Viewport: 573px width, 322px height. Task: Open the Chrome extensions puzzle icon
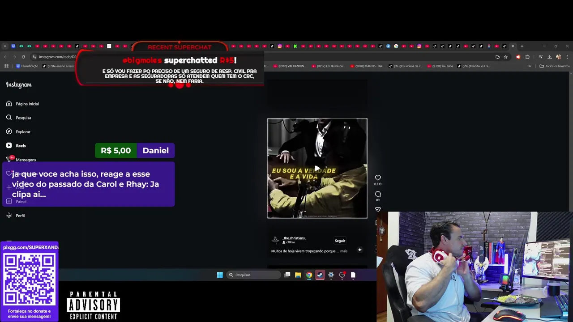coord(527,57)
